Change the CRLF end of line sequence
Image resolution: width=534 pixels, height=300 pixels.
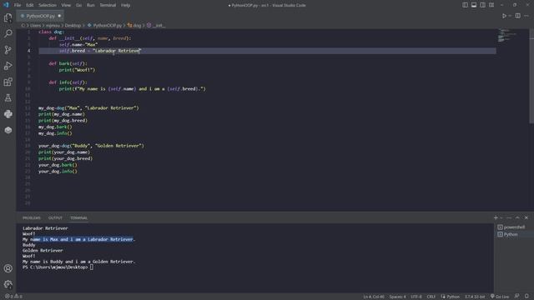pos(431,297)
